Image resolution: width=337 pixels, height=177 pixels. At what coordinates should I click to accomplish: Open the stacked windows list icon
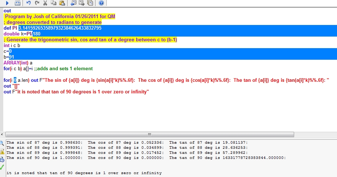point(90,3)
